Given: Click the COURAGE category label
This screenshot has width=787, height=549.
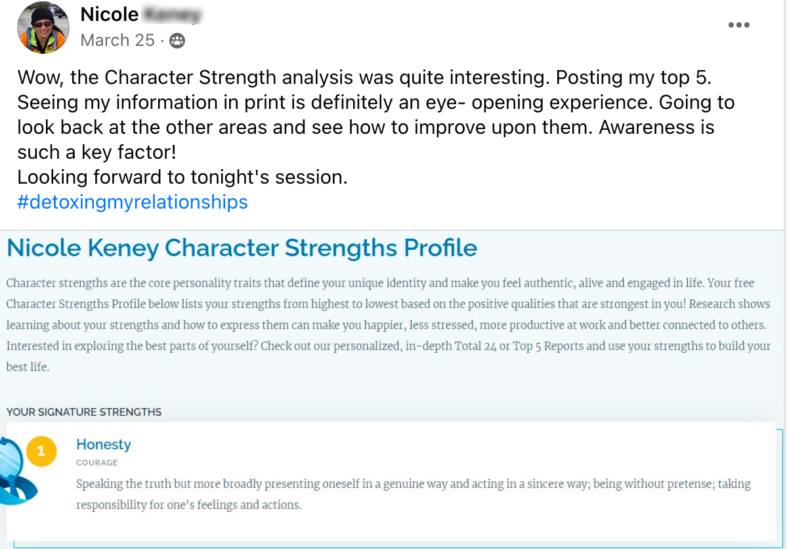Looking at the screenshot, I should click(96, 462).
